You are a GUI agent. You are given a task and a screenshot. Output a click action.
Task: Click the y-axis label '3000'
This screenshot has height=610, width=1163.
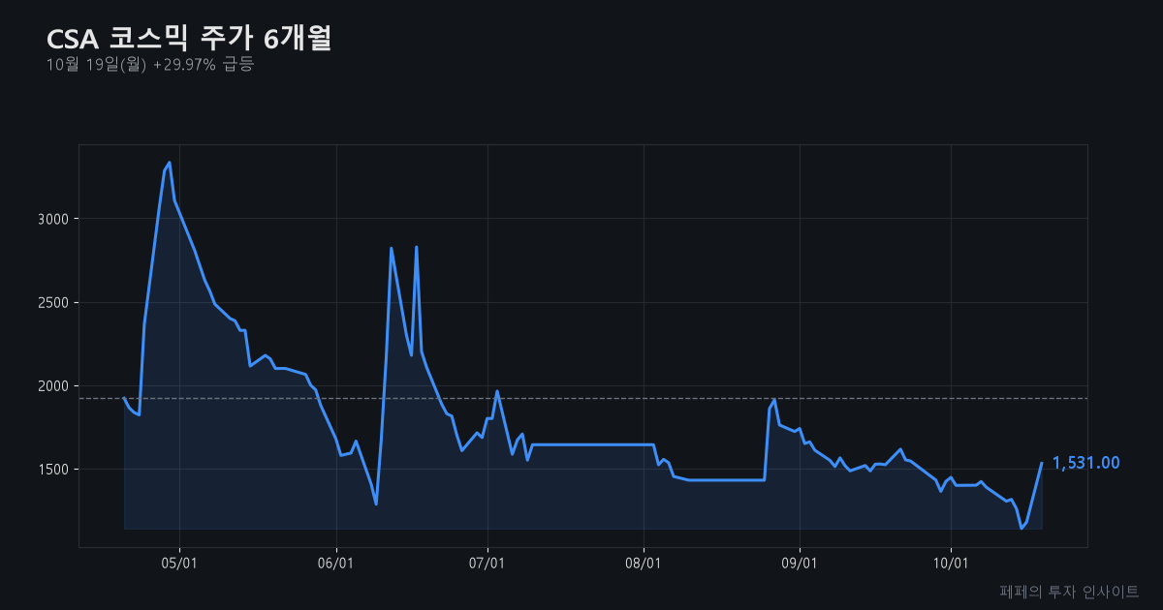[53, 219]
